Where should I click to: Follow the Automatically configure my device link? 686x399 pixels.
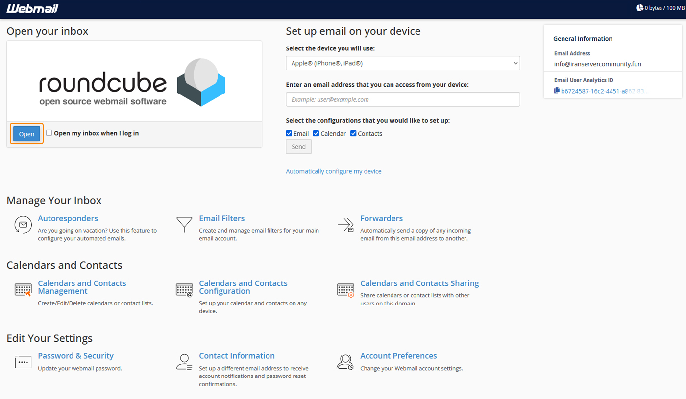(334, 171)
